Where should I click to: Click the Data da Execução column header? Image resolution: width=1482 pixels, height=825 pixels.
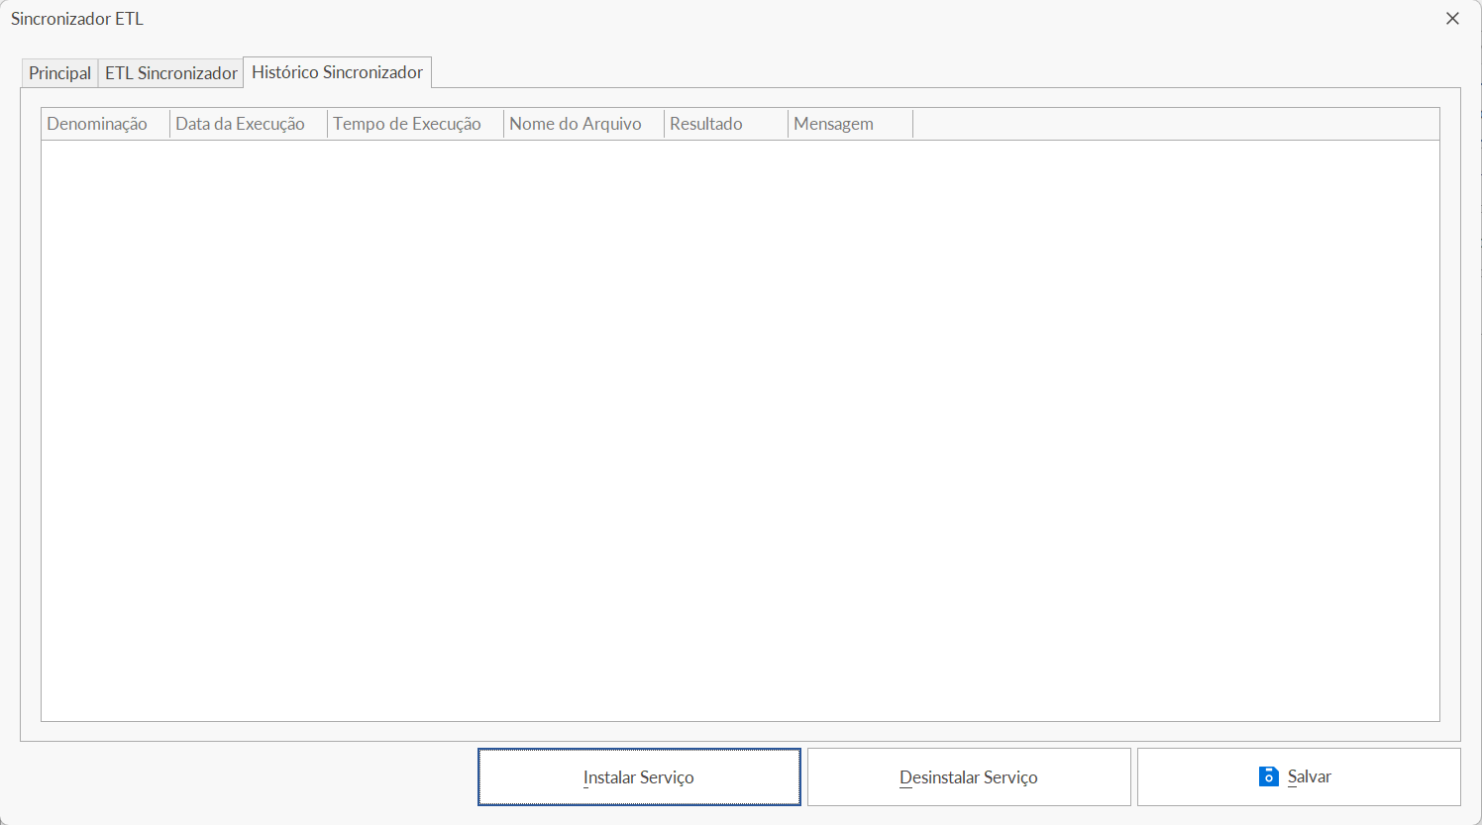240,124
